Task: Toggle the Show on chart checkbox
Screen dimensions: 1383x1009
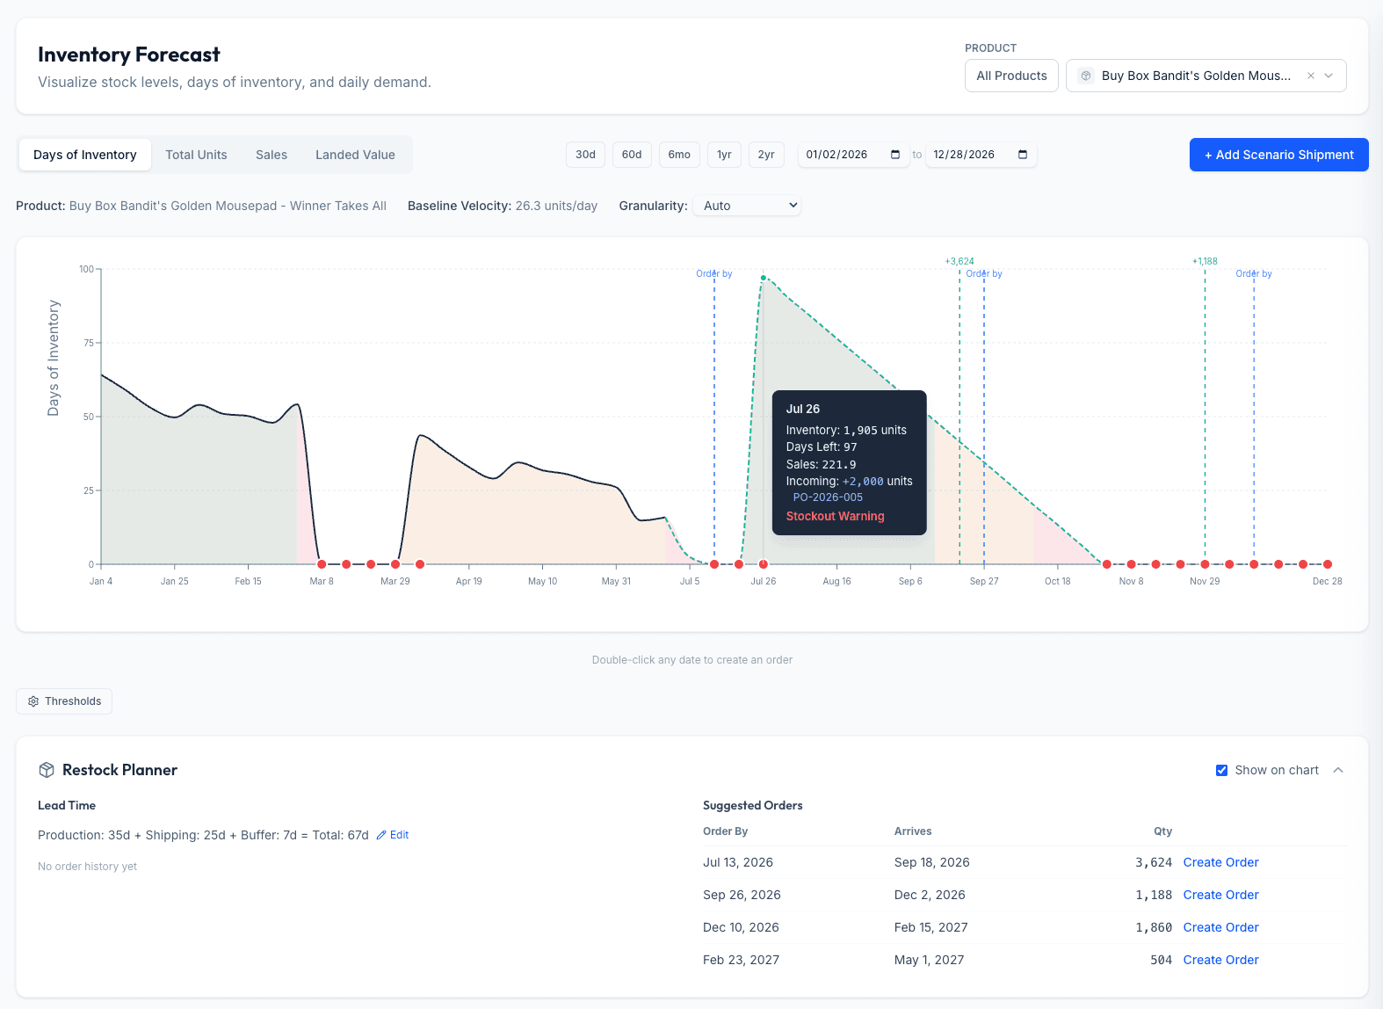Action: coord(1221,770)
